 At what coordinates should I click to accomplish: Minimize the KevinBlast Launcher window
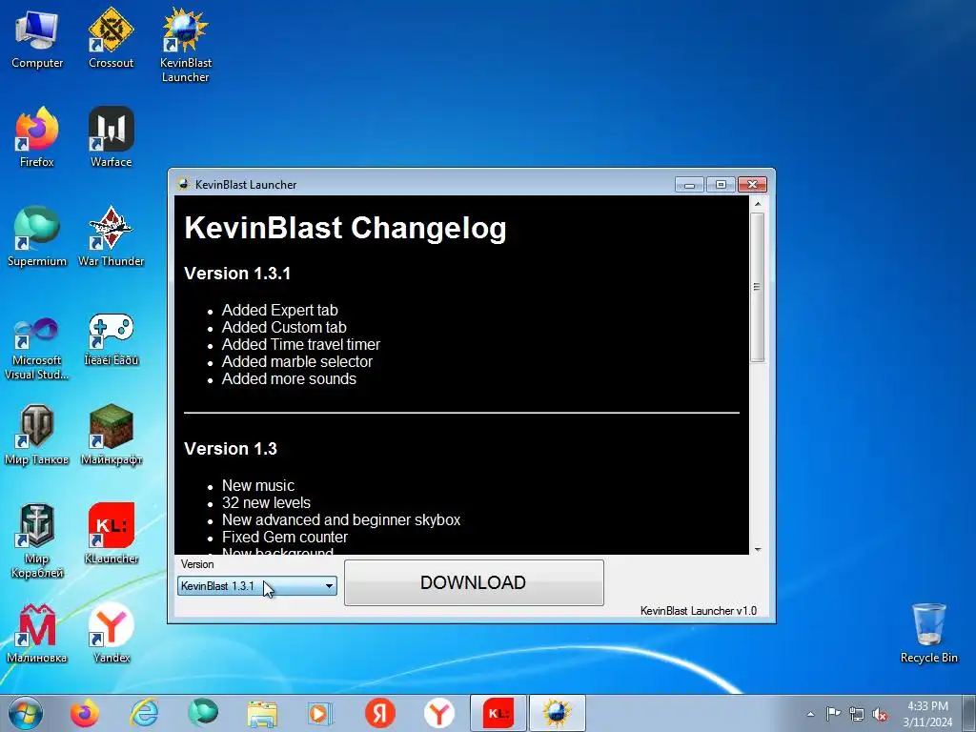(689, 185)
